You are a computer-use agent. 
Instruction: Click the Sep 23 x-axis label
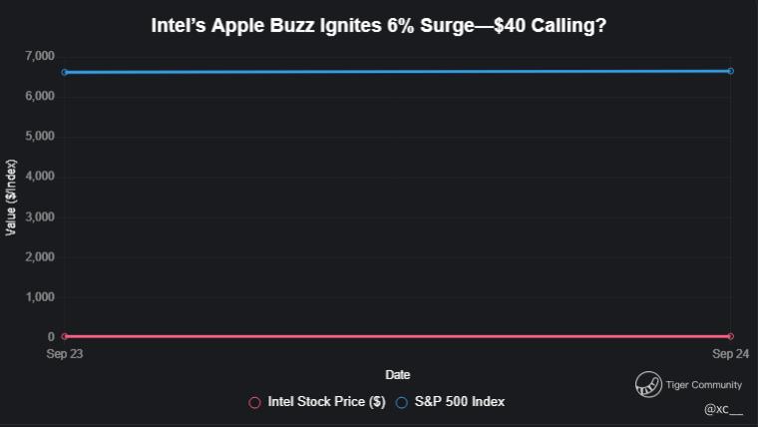[65, 354]
